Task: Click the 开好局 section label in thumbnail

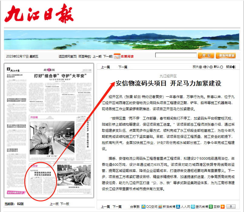Action: click(x=34, y=117)
